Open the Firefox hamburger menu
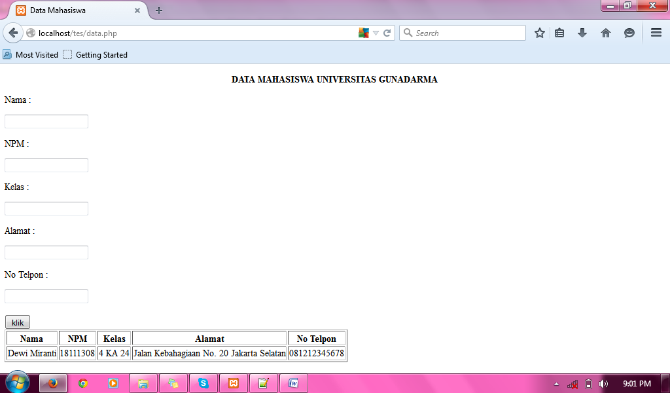This screenshot has height=393, width=670. click(x=656, y=33)
